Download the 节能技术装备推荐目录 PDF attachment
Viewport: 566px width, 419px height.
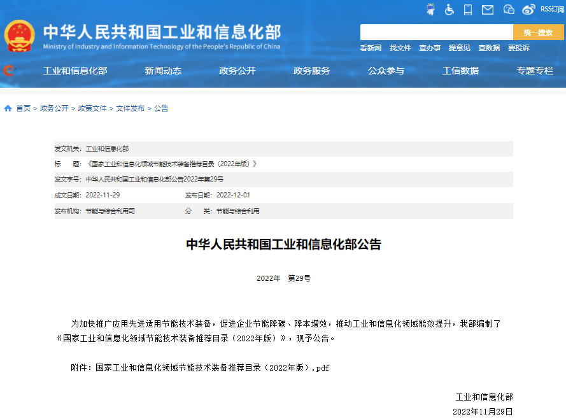[210, 367]
